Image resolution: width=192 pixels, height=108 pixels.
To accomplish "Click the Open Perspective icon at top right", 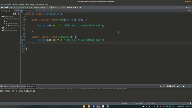I will click(x=187, y=7).
